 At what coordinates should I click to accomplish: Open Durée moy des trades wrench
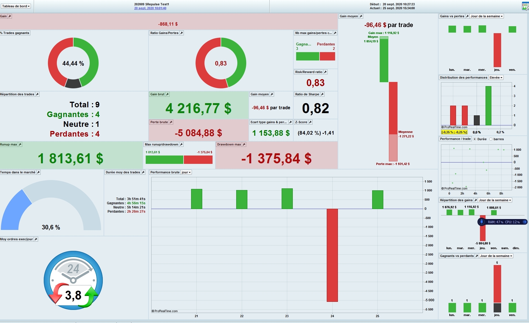click(x=143, y=172)
